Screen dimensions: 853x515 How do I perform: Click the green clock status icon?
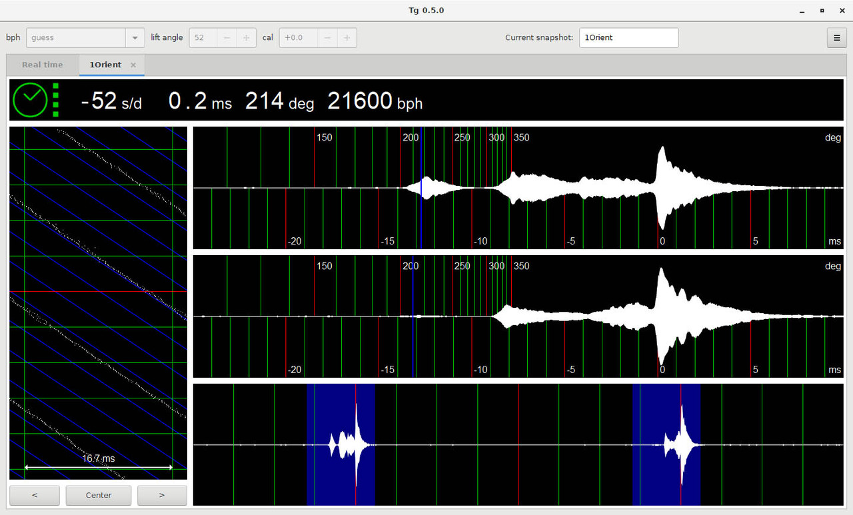pyautogui.click(x=30, y=100)
